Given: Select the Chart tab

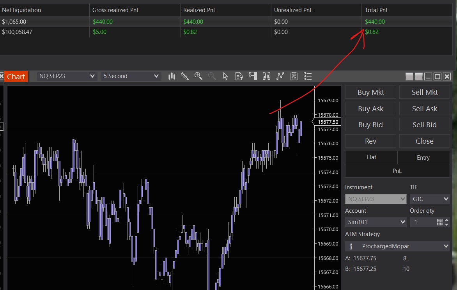Looking at the screenshot, I should (16, 77).
